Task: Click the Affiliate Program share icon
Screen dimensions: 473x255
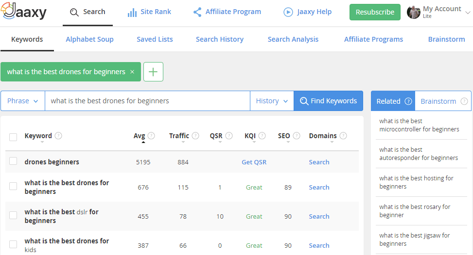Action: click(197, 12)
